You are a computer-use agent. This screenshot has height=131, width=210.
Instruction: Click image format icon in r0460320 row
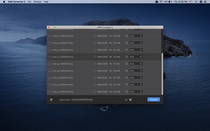click(127, 92)
